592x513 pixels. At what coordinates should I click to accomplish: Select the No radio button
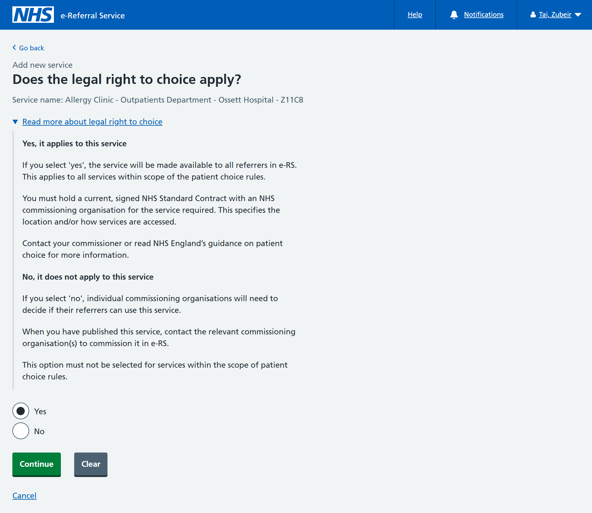21,431
